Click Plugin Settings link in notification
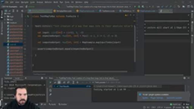Viewport: 194px width, 109px height. point(157,98)
